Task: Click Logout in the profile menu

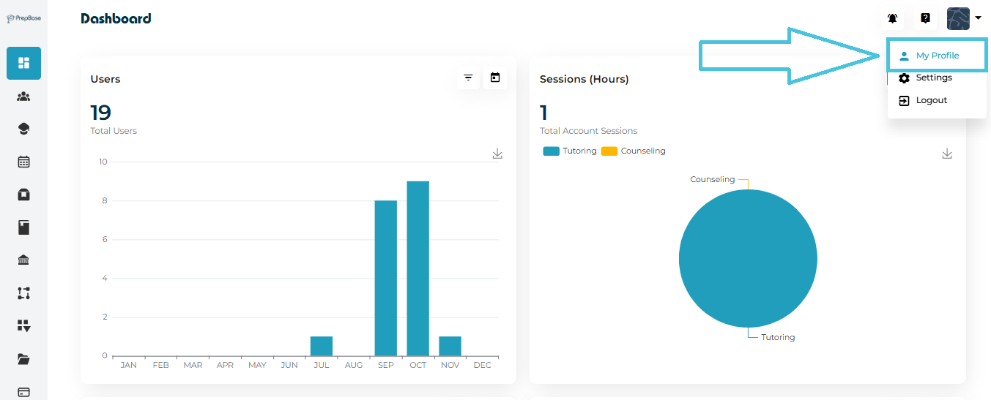Action: click(931, 100)
